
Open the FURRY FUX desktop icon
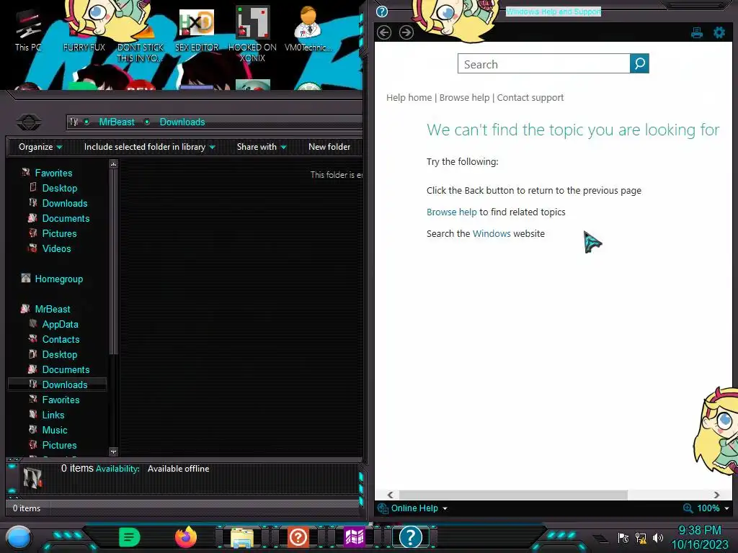pyautogui.click(x=84, y=30)
